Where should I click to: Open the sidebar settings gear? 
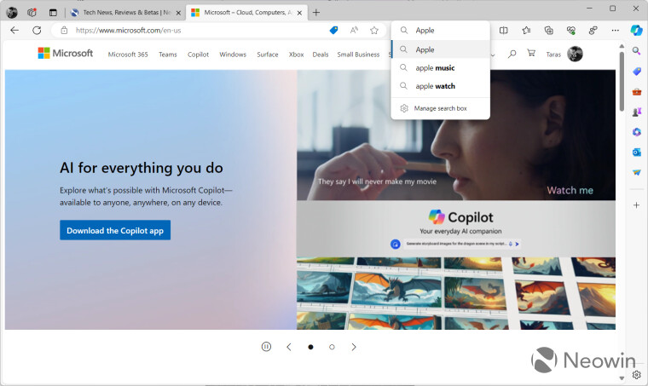point(636,375)
